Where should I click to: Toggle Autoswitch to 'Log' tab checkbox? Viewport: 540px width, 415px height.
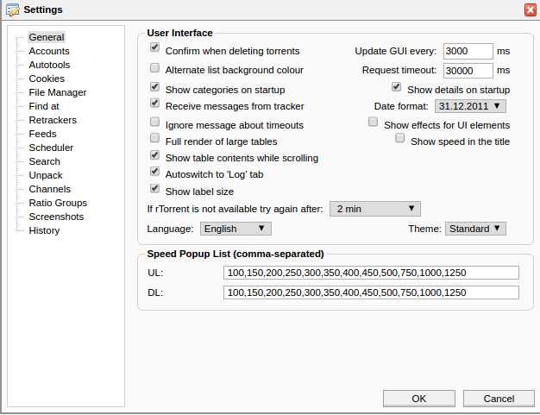(154, 171)
